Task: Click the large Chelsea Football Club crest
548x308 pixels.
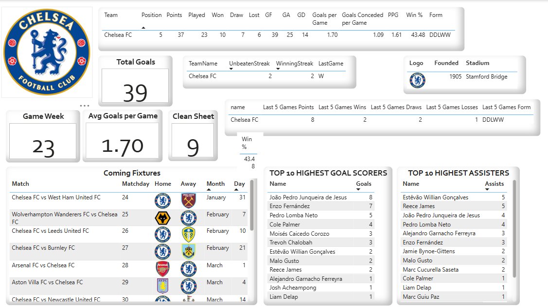Action: pyautogui.click(x=47, y=52)
